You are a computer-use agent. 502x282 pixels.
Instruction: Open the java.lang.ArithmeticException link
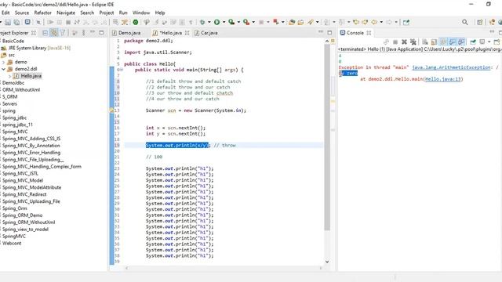coord(451,67)
